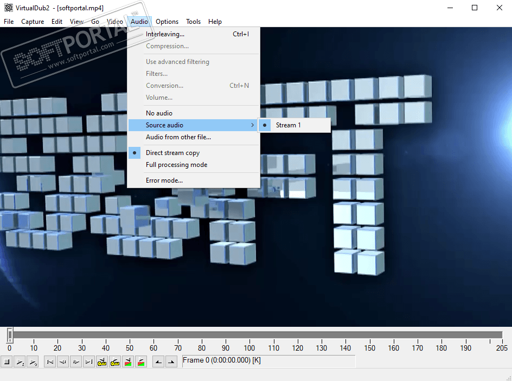
Task: Open the Tools menu
Action: coord(193,22)
